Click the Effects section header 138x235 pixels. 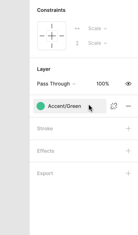point(46,151)
